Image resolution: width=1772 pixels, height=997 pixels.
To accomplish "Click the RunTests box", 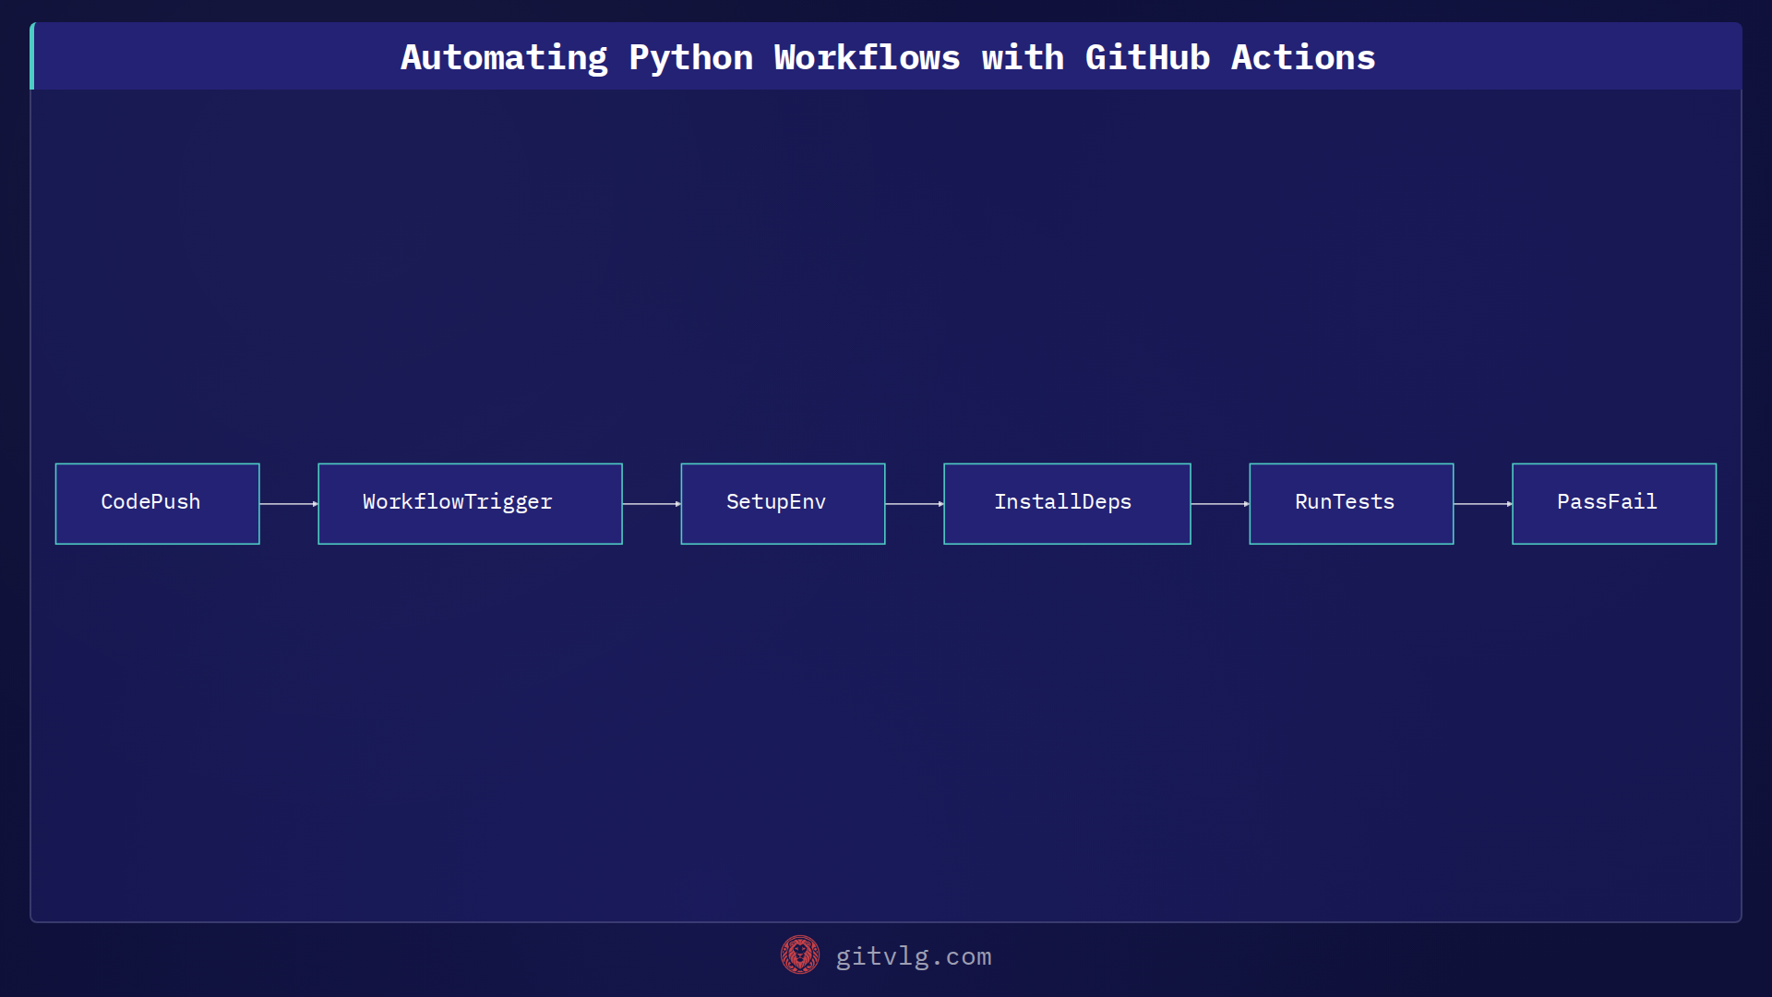I will [x=1351, y=503].
